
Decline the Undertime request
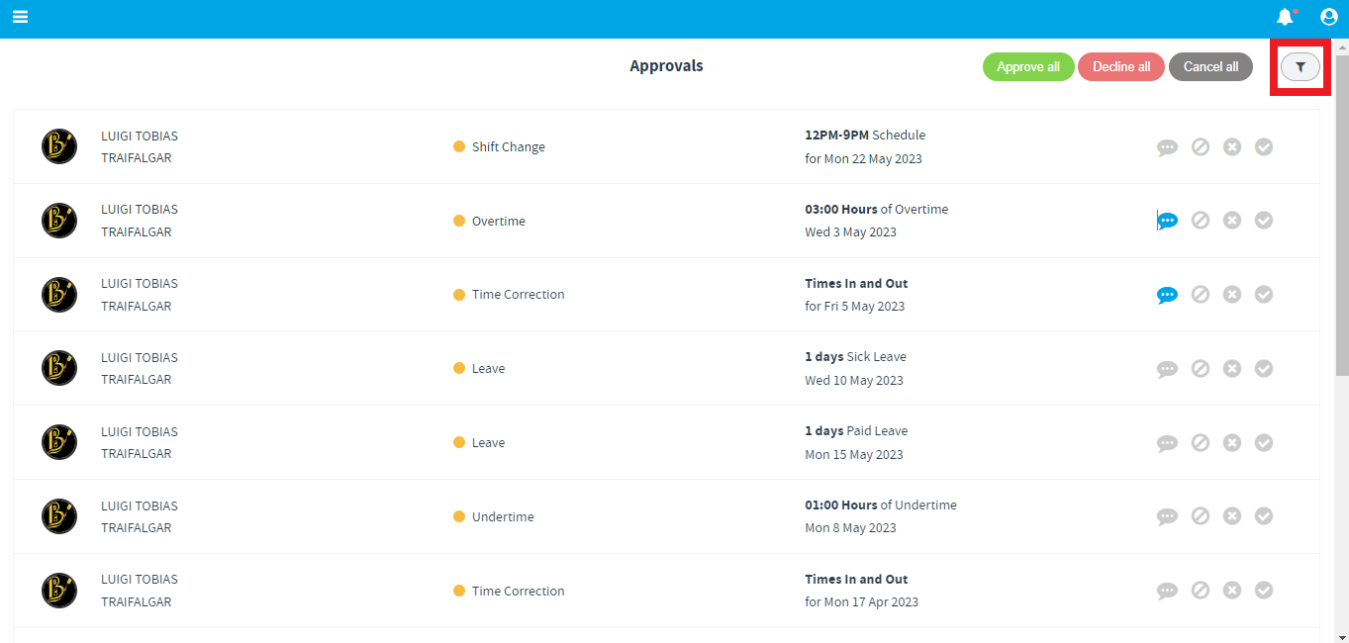[x=1232, y=516]
